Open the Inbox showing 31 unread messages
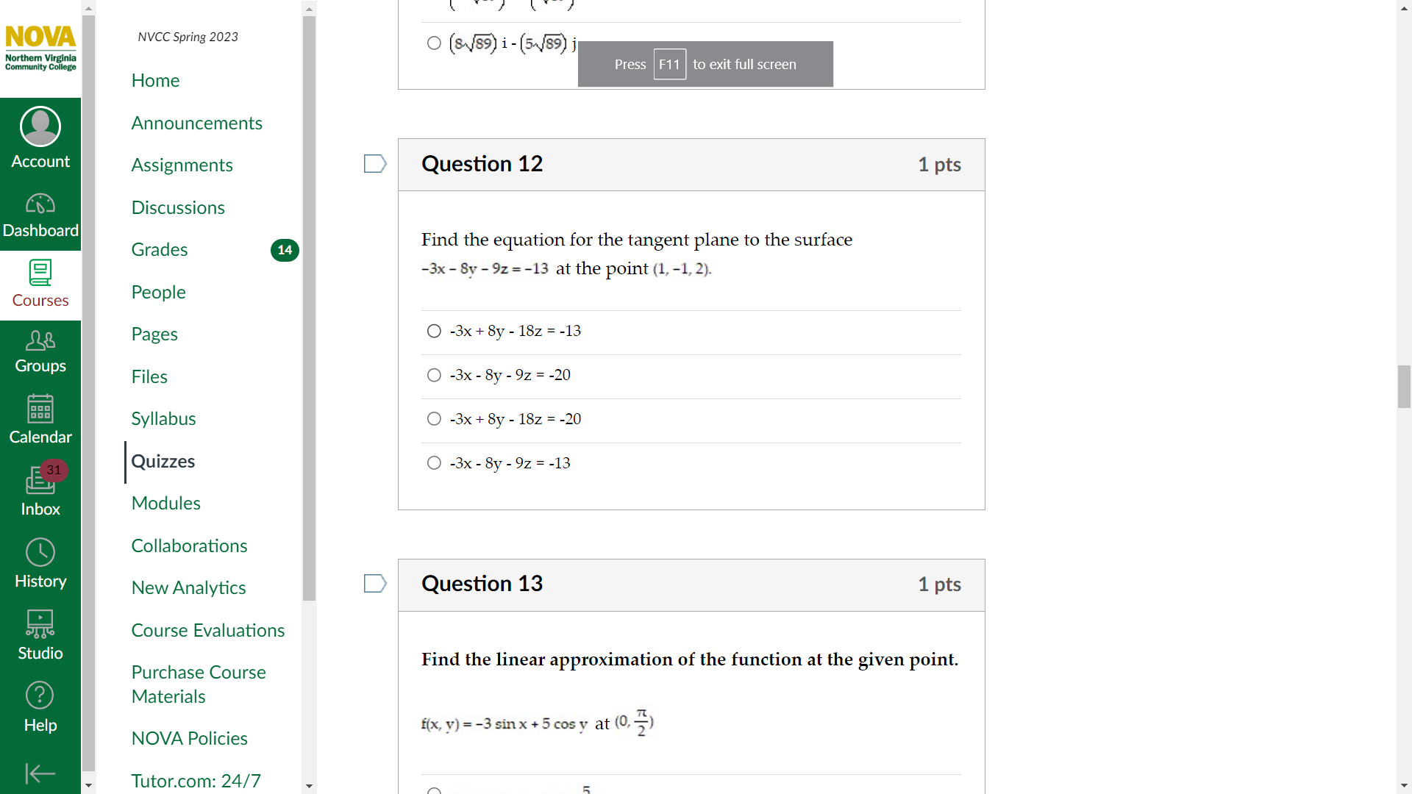The image size is (1412, 794). point(40,490)
